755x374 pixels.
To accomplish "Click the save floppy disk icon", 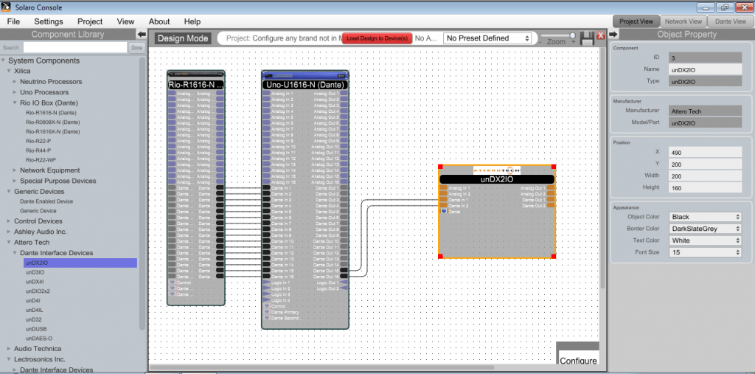I will 588,38.
